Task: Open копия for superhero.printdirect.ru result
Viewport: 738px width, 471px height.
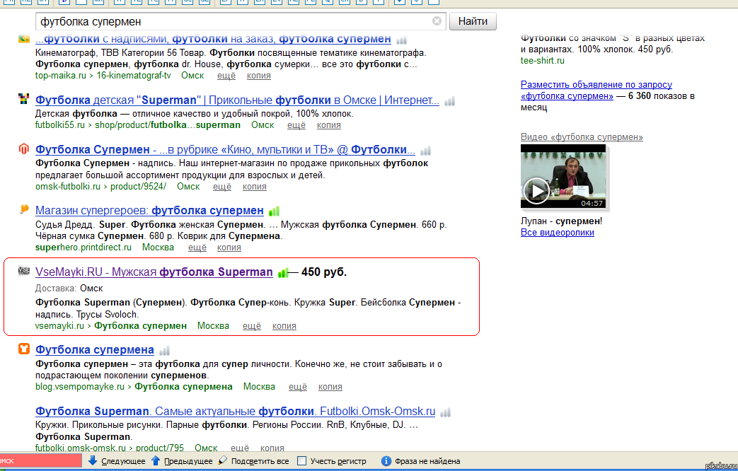Action: 229,248
